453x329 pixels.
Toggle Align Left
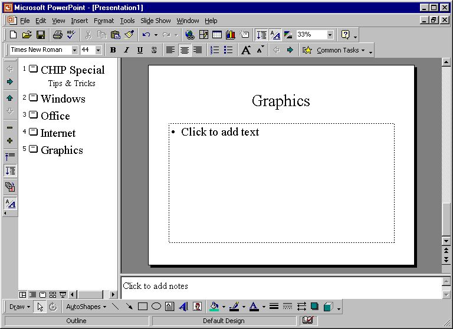coord(170,50)
